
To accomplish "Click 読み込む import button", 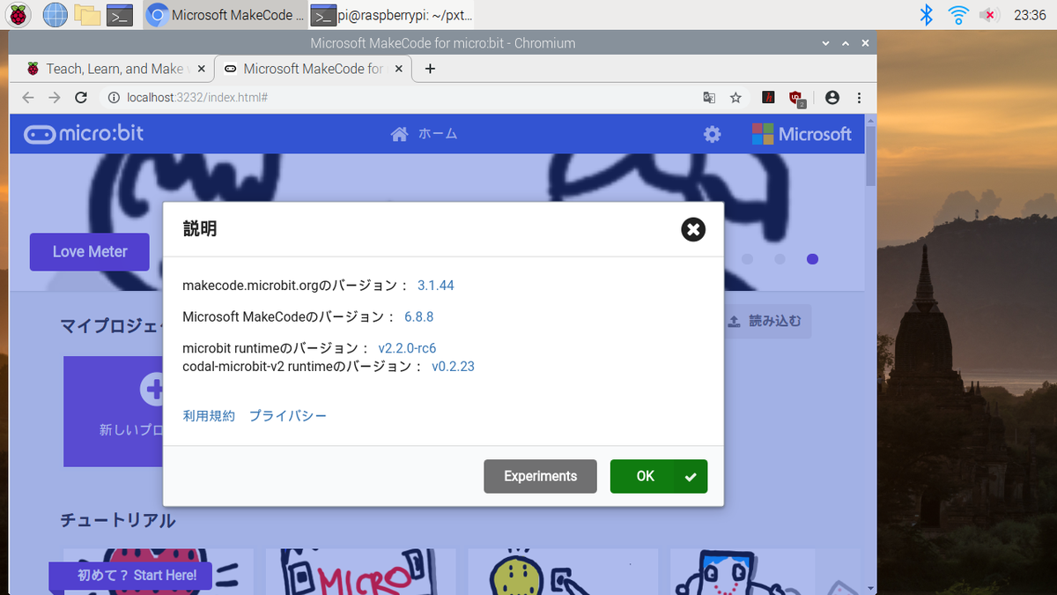I will (766, 322).
